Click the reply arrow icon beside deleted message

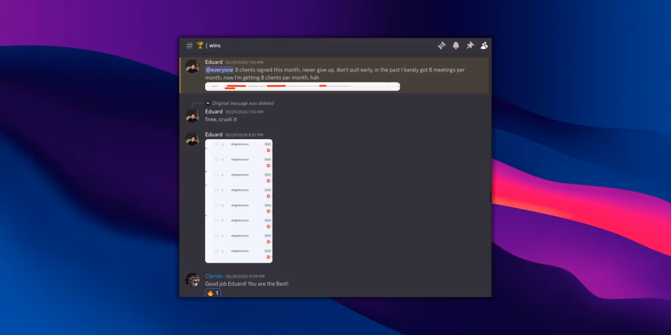208,103
